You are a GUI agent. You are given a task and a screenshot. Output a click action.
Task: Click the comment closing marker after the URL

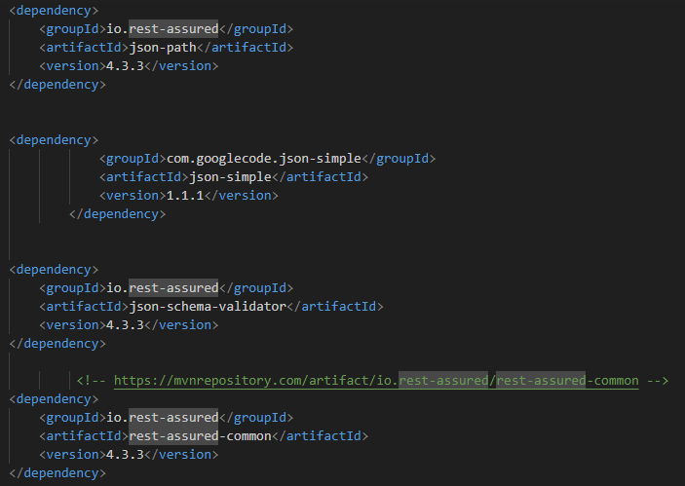point(657,381)
